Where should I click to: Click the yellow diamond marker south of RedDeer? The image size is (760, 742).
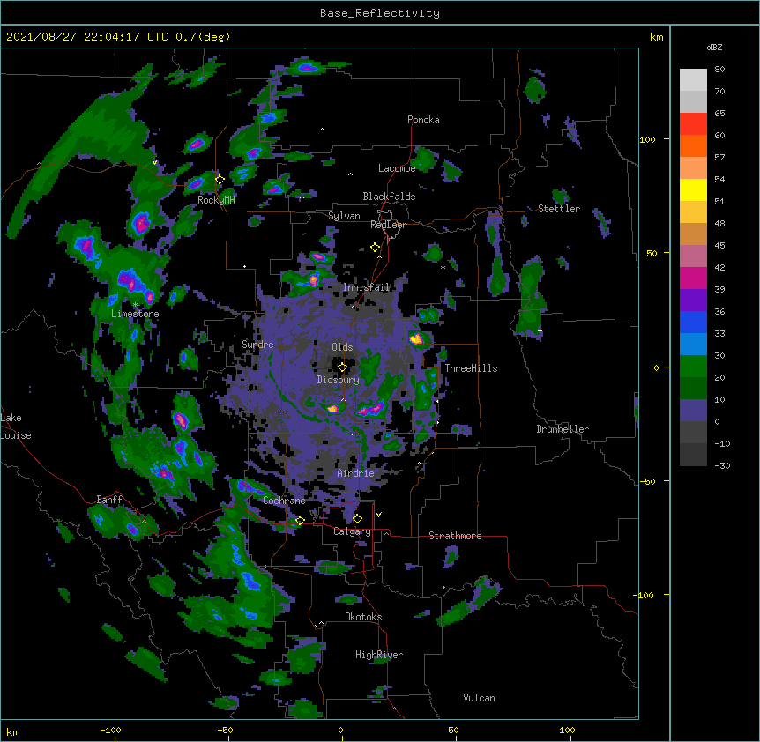(375, 248)
